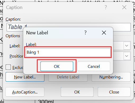Open the AutoCaption... settings
Image resolution: width=135 pixels, height=103 pixels.
25,92
